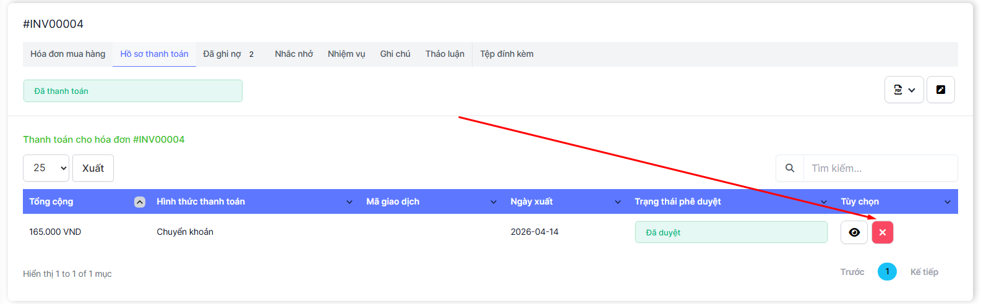This screenshot has height=304, width=981.
Task: Click the edit invoice icon at top right
Action: tap(940, 90)
